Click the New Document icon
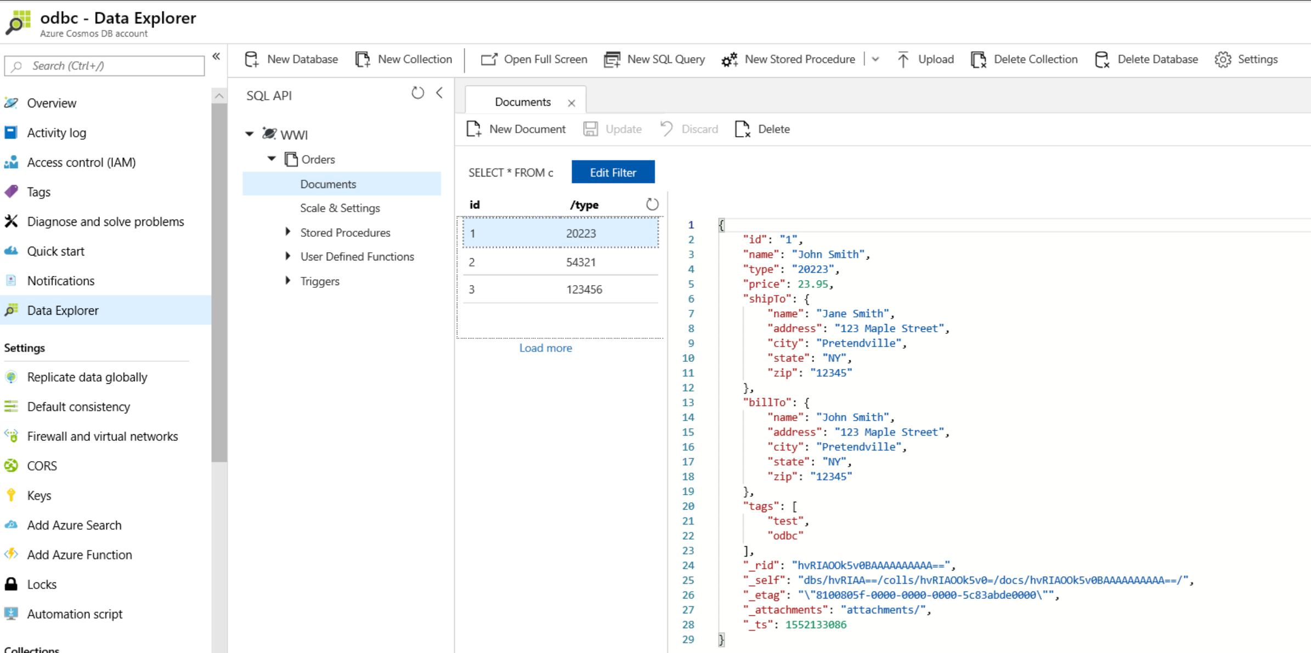The width and height of the screenshot is (1311, 653). pos(474,129)
